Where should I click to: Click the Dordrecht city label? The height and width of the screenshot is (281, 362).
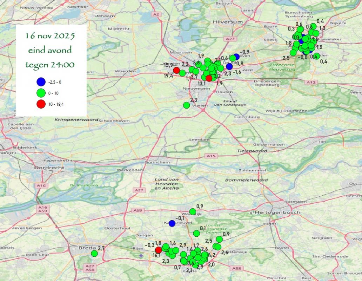pos(49,168)
